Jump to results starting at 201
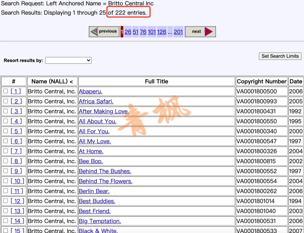Screen dimensions: 304x233 178,32
